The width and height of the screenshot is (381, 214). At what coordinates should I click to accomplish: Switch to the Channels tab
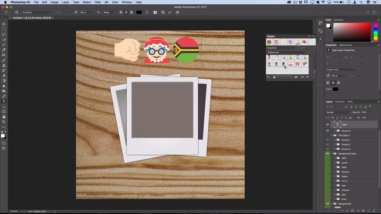[x=340, y=102]
